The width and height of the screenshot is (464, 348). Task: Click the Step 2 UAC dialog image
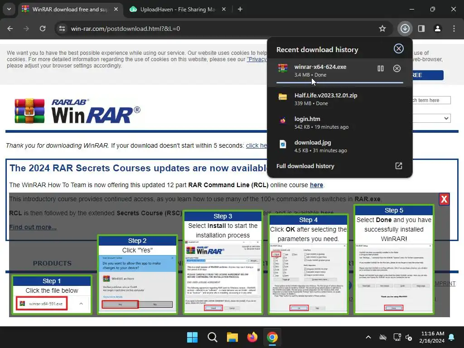pos(138,284)
